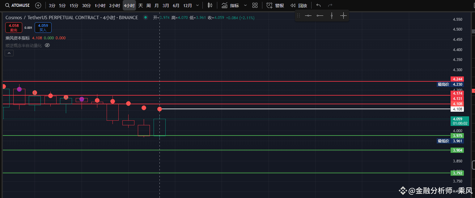
Task: Select the 6月 interval
Action: click(176, 6)
